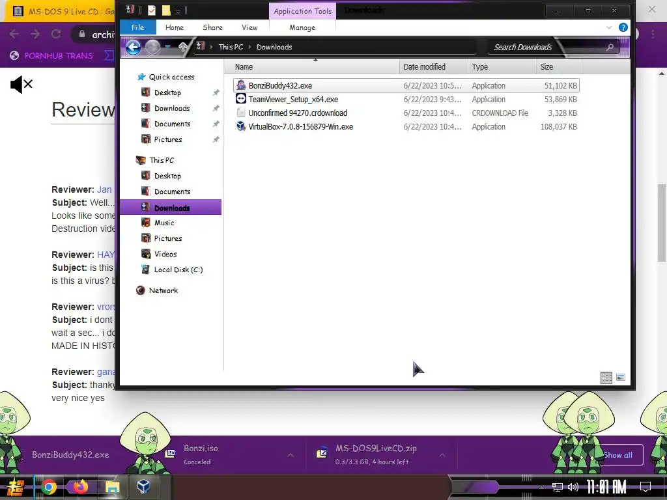Screen dimensions: 667x500
Task: Switch to Large icons view layout icon
Action: click(x=621, y=377)
